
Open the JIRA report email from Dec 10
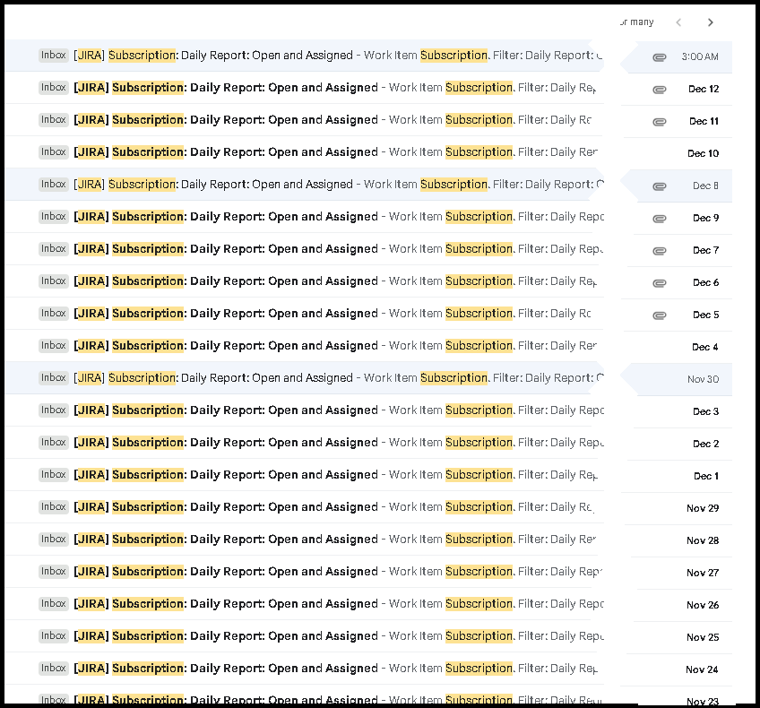point(368,152)
